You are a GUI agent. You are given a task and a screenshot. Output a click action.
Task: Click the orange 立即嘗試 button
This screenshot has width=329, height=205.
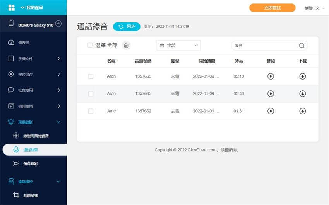click(x=272, y=8)
